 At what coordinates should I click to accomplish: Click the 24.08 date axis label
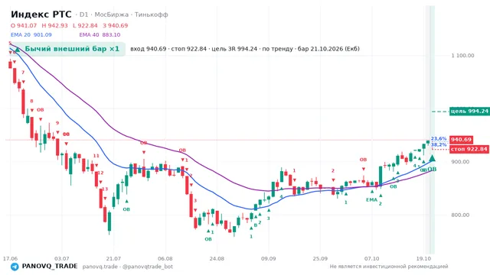coord(217,258)
